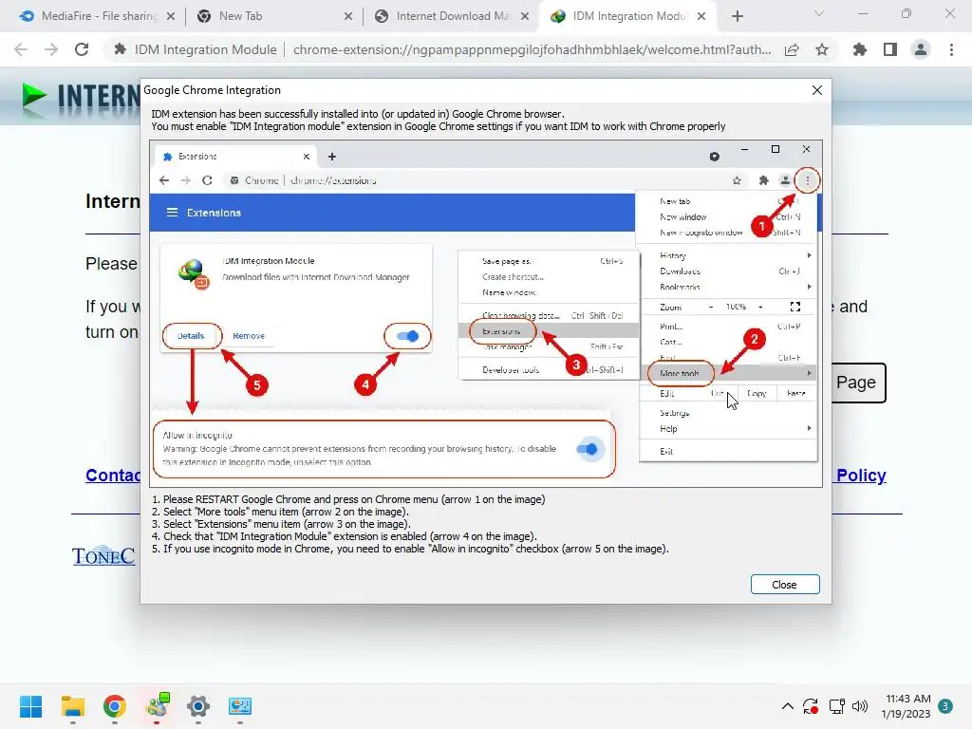Open Internet Download Manager from the taskbar

point(157,706)
